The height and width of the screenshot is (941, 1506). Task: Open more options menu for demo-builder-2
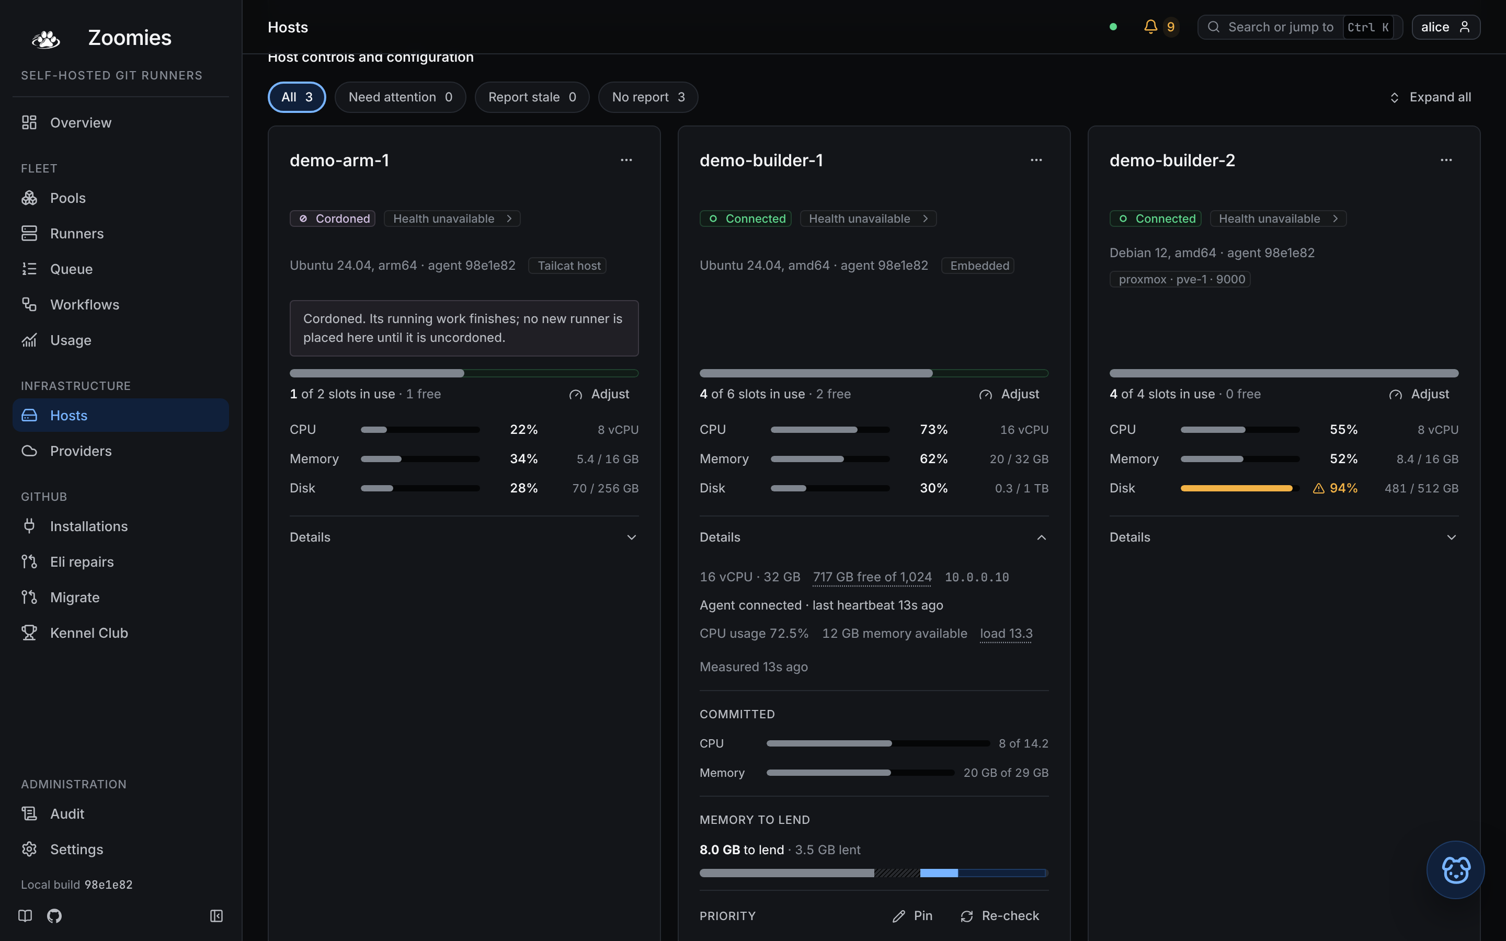[x=1446, y=160]
